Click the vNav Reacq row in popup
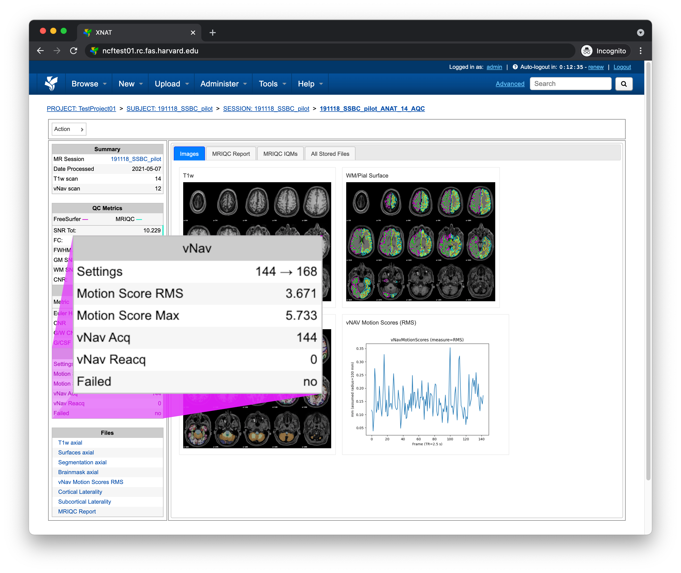 point(197,359)
